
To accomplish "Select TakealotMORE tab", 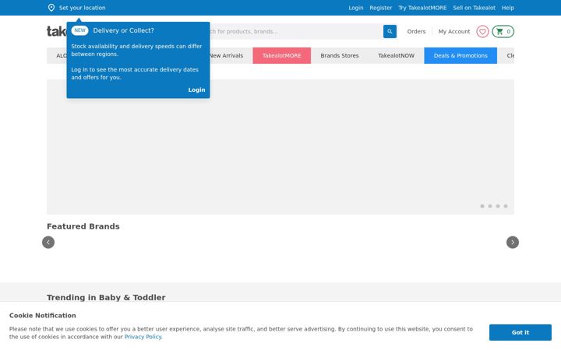I will (x=281, y=56).
